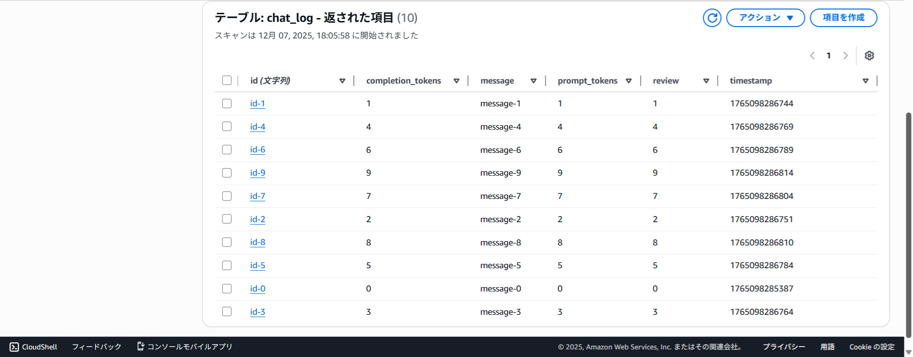Go to previous page arrow
This screenshot has height=357, width=913.
pos(812,56)
